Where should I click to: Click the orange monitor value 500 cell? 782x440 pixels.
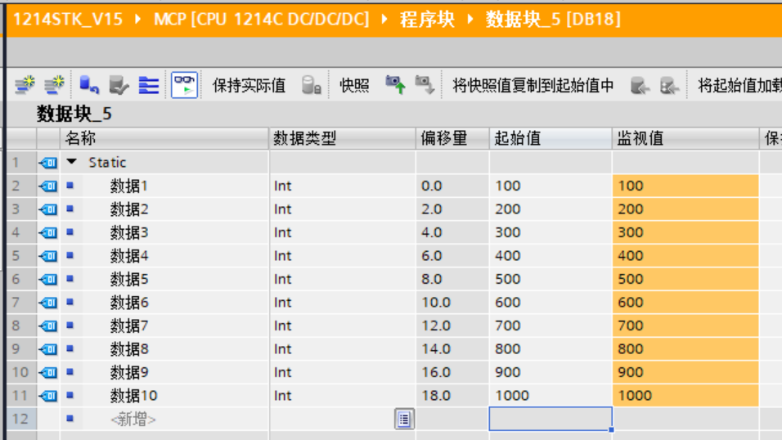point(685,279)
